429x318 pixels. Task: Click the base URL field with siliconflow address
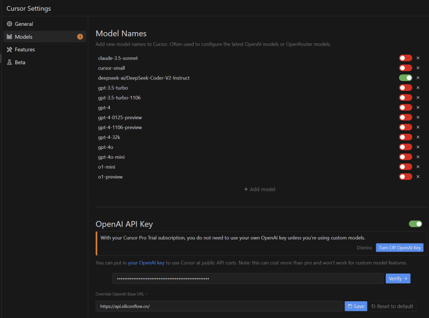pos(219,306)
